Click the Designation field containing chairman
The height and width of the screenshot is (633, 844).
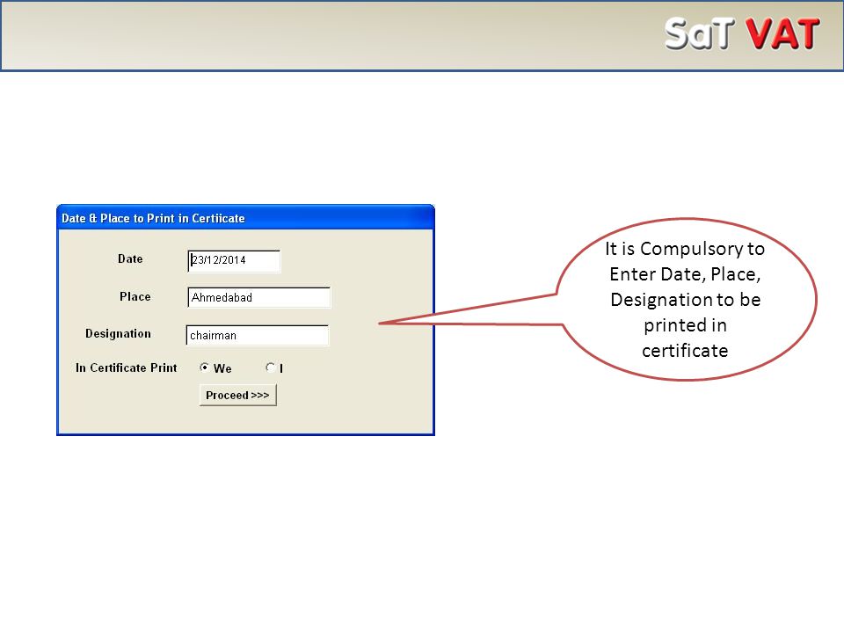pos(258,335)
